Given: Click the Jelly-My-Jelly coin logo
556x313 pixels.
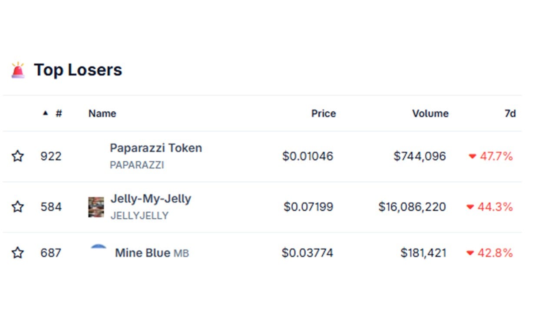Looking at the screenshot, I should click(x=96, y=207).
